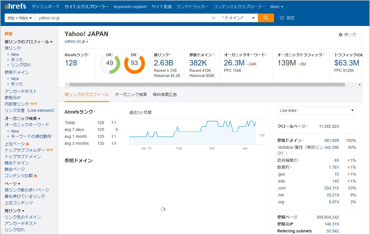Open キーワードの順位動向 in the sidebar
Image resolution: width=370 pixels, height=235 pixels.
[31, 136]
